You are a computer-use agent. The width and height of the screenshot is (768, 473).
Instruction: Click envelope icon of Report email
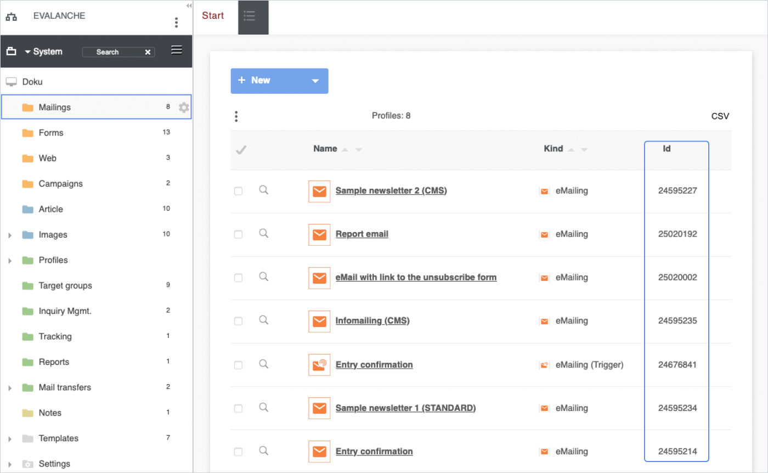pyautogui.click(x=319, y=234)
